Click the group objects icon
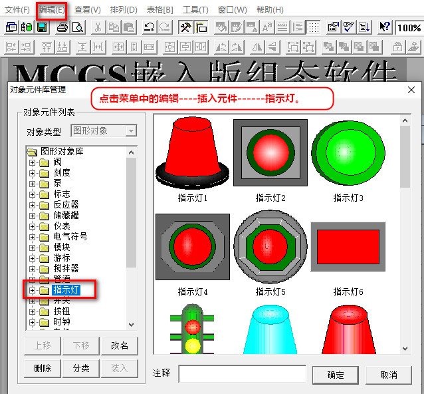The image size is (424, 394). pos(293,47)
